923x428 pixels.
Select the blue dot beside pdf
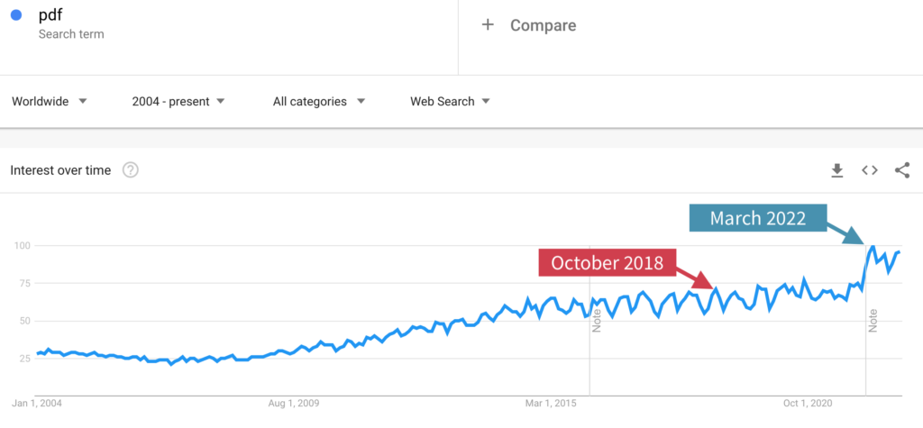click(16, 16)
